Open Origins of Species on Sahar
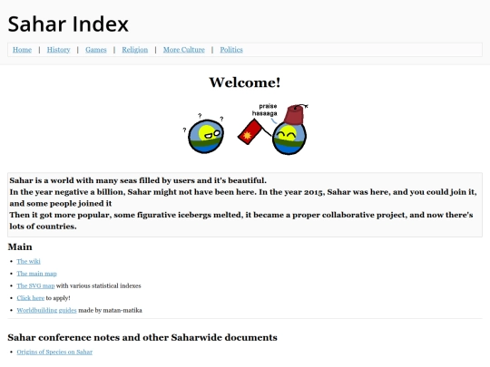Screen dimensions: 490x367 click(x=54, y=352)
